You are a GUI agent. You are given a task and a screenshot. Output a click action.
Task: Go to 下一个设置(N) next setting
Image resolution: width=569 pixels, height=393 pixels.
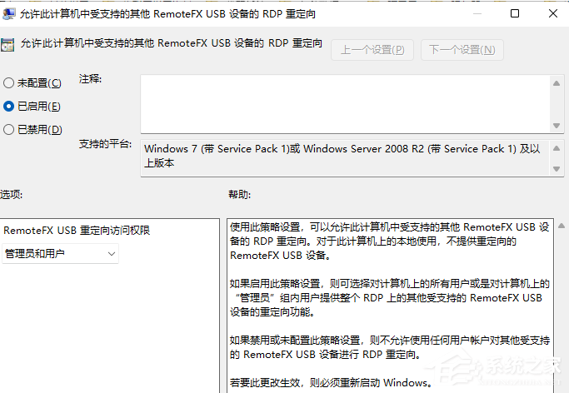coord(462,50)
